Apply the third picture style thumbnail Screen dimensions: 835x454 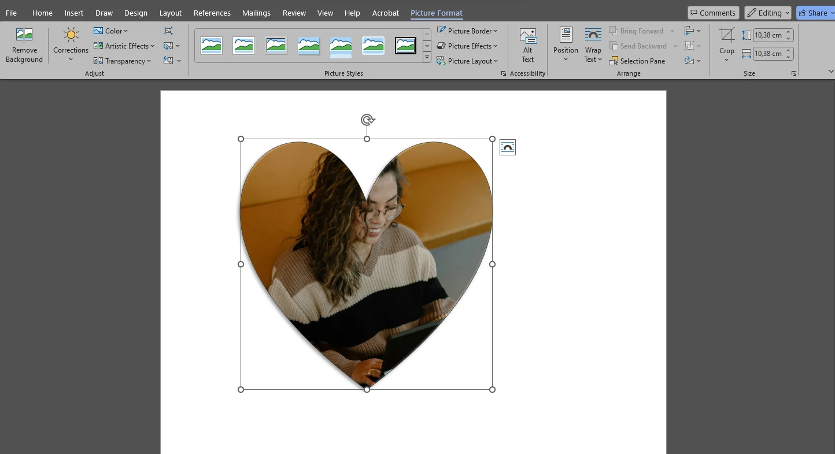coord(276,45)
